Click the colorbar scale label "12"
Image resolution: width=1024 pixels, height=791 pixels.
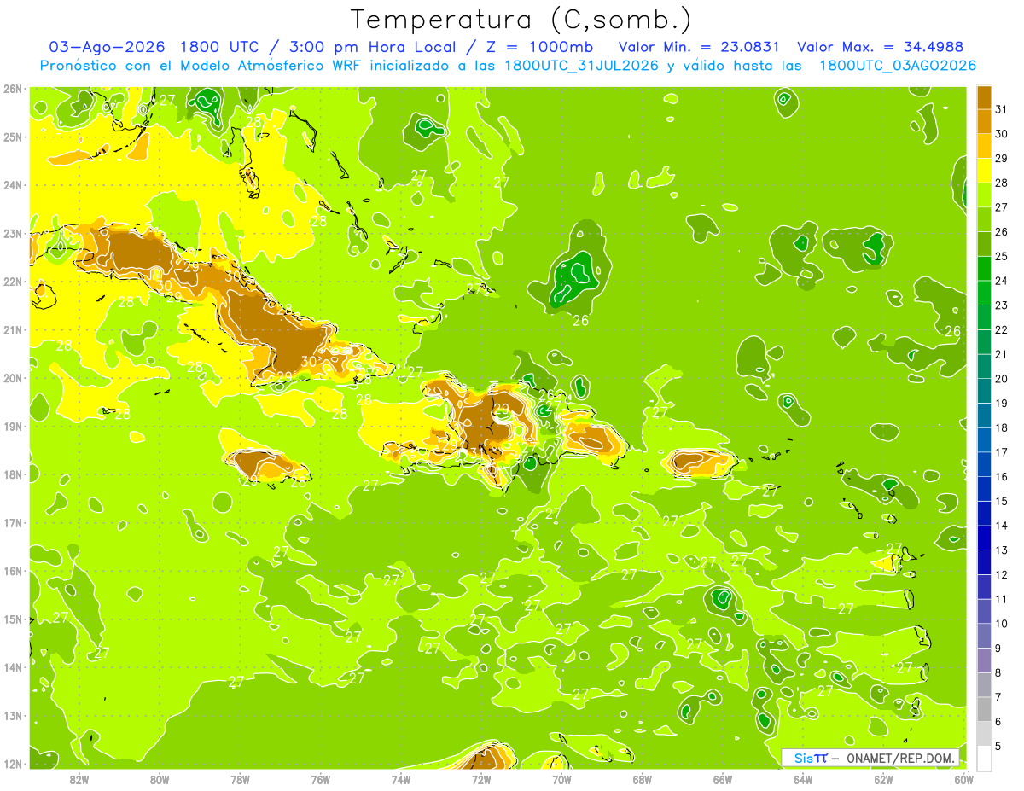pyautogui.click(x=1002, y=575)
